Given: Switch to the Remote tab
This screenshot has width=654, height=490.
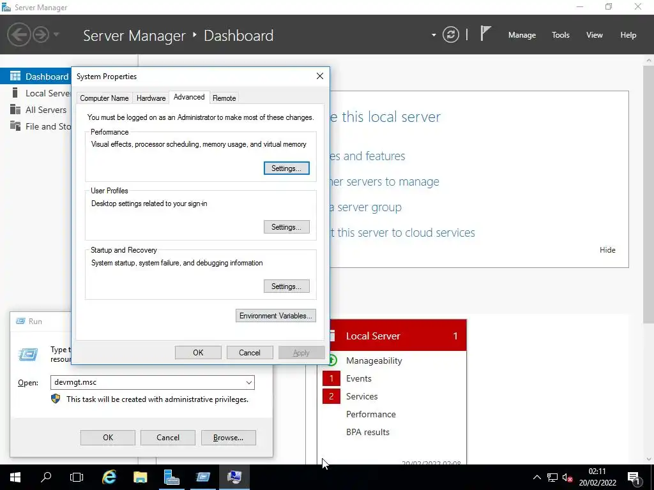Looking at the screenshot, I should (224, 98).
